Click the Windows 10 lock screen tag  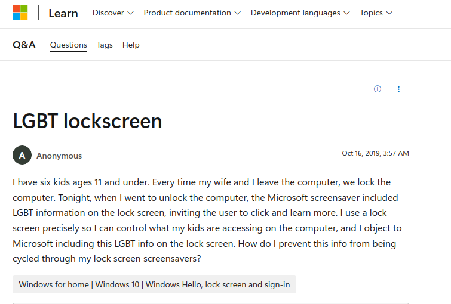click(x=154, y=284)
